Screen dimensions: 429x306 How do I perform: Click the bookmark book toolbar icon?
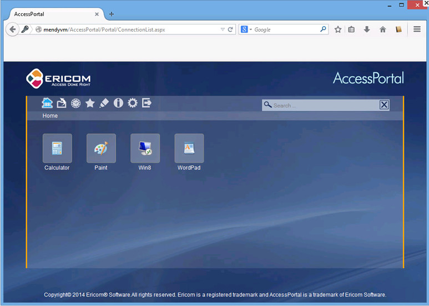(x=398, y=29)
